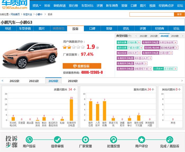Click the 97.4% manufacturer reply rate
Image resolution: width=185 pixels, height=152 pixels.
[87, 54]
